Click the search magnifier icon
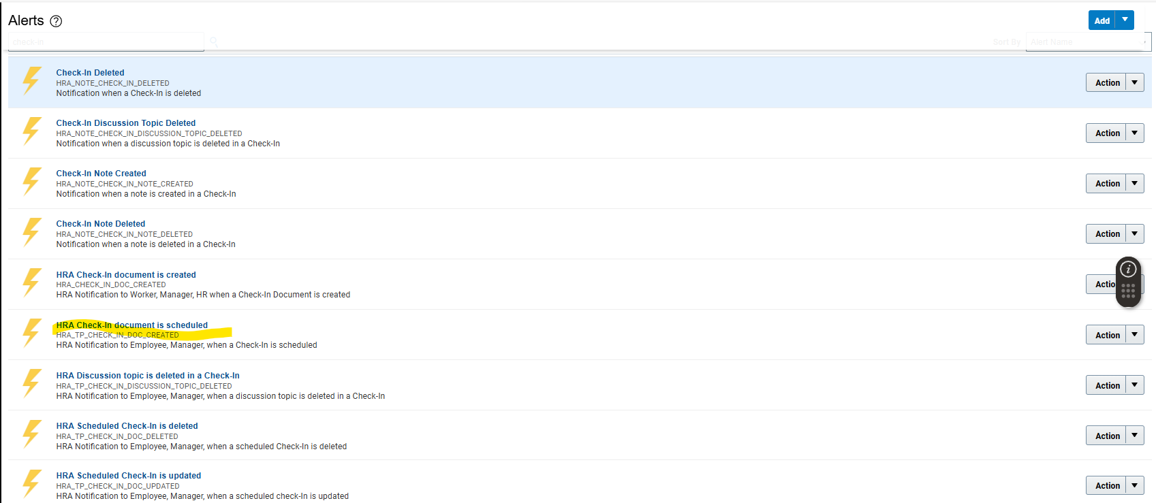 click(x=214, y=42)
